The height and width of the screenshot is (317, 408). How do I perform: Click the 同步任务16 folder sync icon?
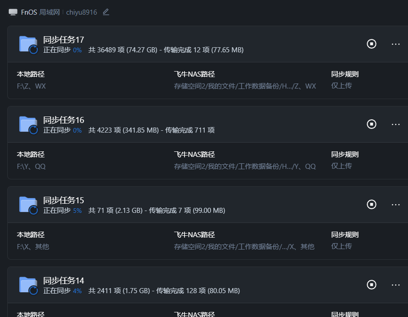coord(28,125)
